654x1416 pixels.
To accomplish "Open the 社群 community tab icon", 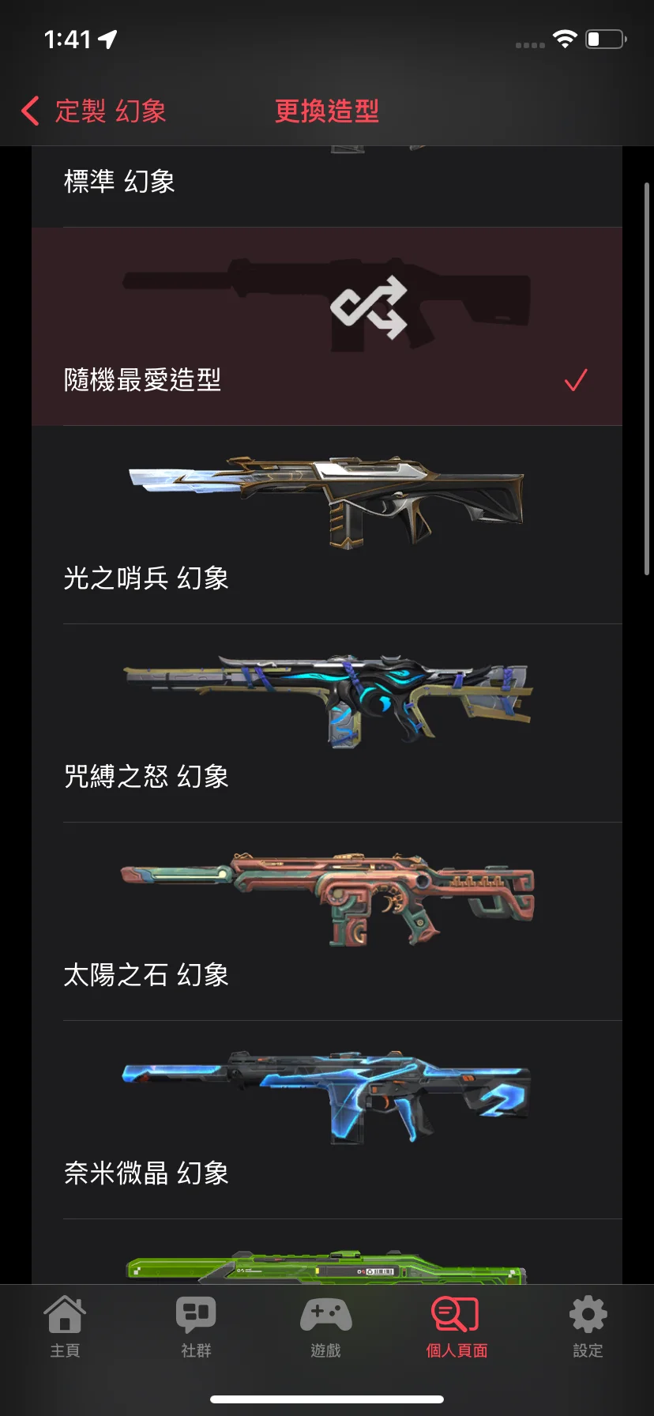I will point(196,1314).
